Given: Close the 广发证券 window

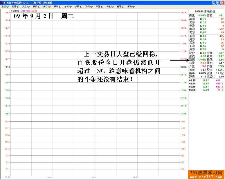Looking at the screenshot, I should pyautogui.click(x=222, y=3).
